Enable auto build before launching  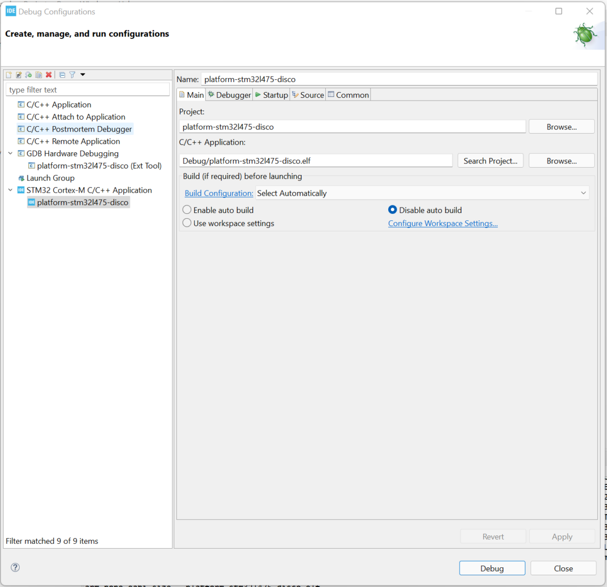point(187,210)
